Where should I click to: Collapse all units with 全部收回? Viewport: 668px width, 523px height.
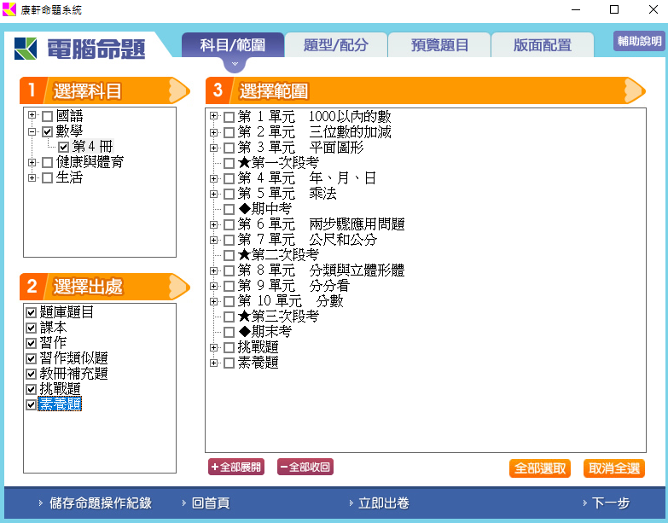pyautogui.click(x=305, y=467)
